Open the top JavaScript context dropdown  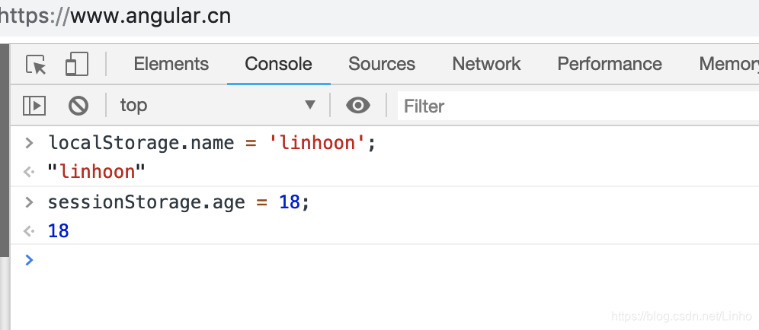tap(217, 106)
